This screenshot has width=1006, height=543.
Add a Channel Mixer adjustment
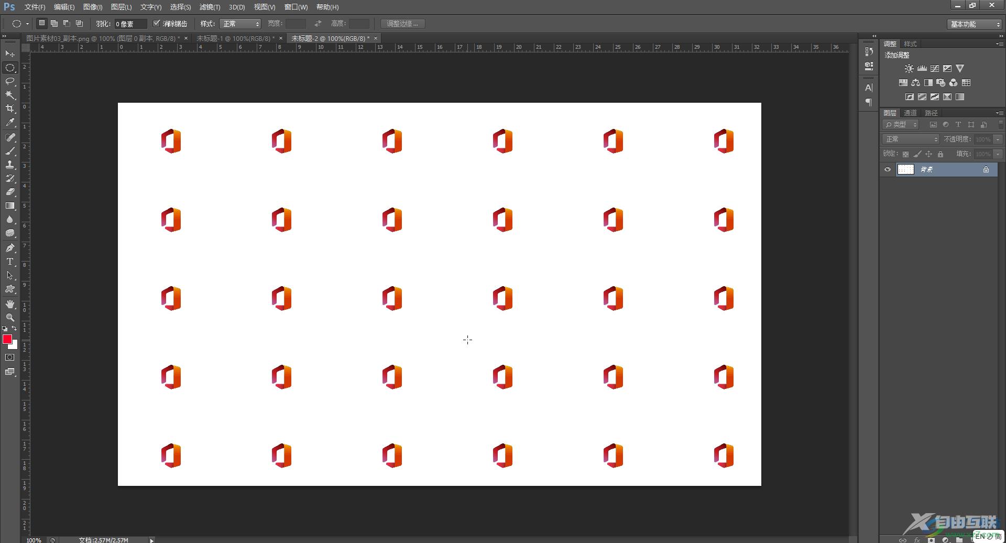pos(954,83)
